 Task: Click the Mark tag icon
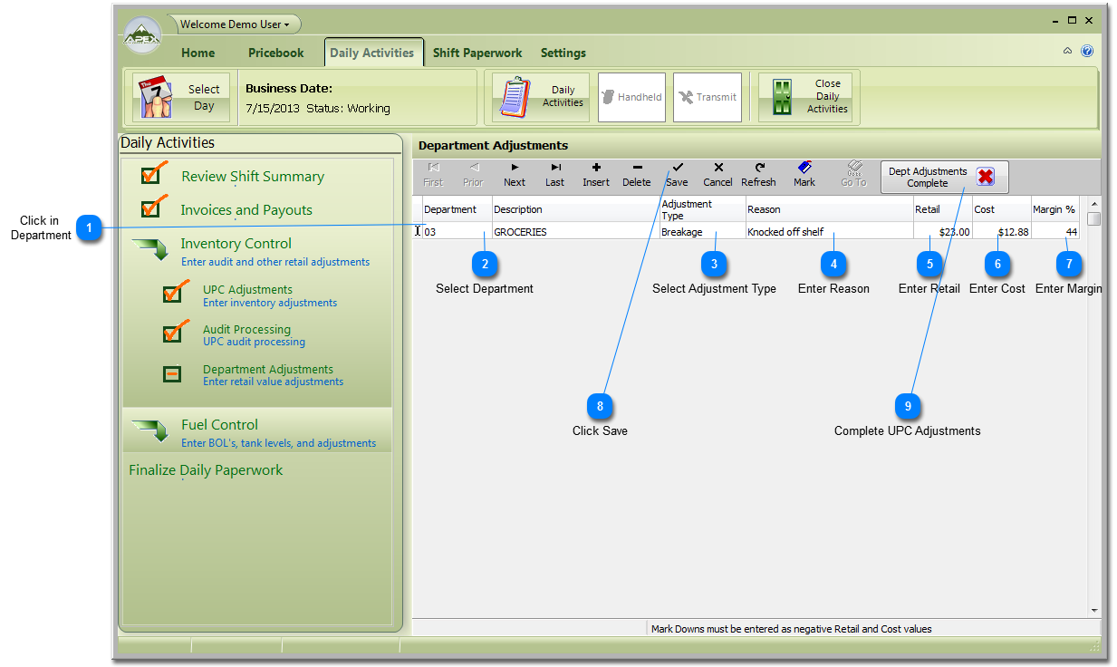tap(804, 169)
